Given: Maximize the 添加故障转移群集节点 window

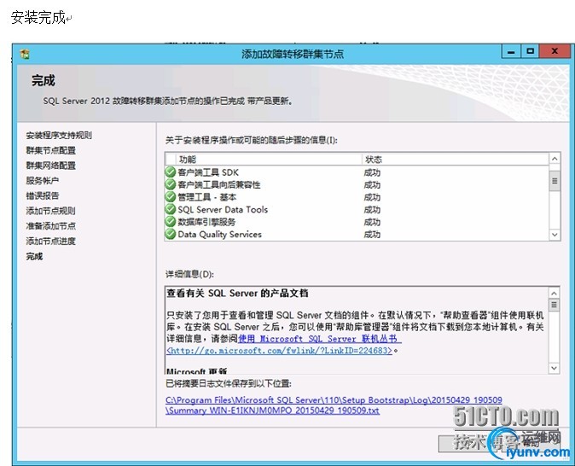Looking at the screenshot, I should (530, 52).
